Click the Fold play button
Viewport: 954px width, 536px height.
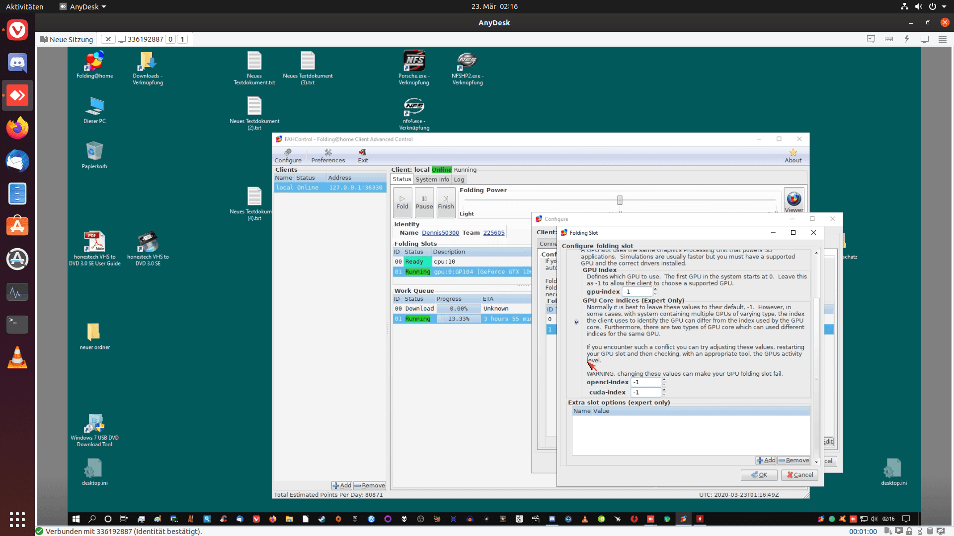coord(402,202)
